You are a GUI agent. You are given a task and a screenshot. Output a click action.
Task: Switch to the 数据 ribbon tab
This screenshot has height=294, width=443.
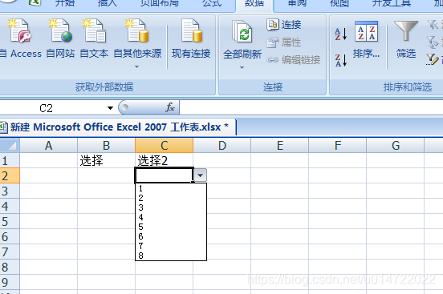pyautogui.click(x=254, y=3)
